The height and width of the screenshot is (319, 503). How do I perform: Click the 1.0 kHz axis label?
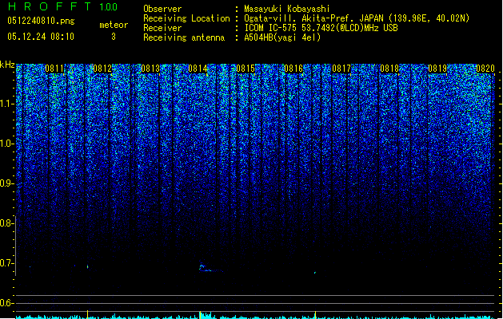[x=6, y=144]
